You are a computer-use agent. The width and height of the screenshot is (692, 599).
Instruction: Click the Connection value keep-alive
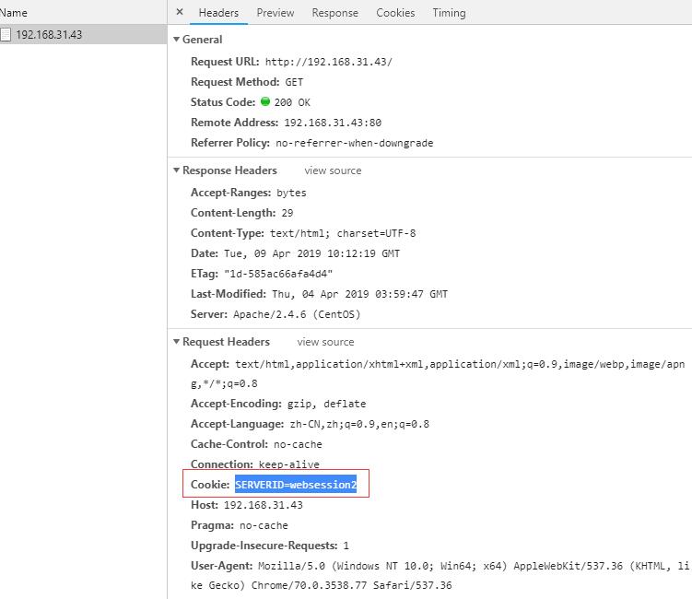click(288, 464)
